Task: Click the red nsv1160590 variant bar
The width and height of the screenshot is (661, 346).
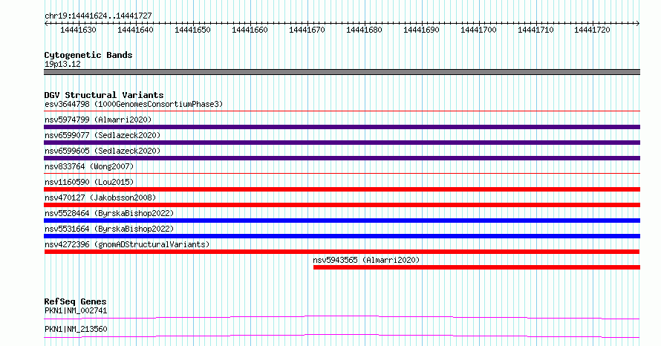Action: [342, 189]
